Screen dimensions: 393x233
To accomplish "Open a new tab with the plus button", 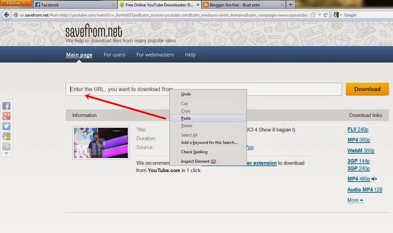I will 291,5.
